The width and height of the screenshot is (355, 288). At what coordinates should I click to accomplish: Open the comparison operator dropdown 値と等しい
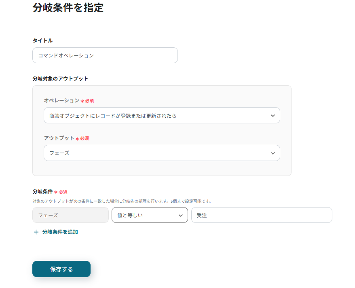click(x=150, y=215)
